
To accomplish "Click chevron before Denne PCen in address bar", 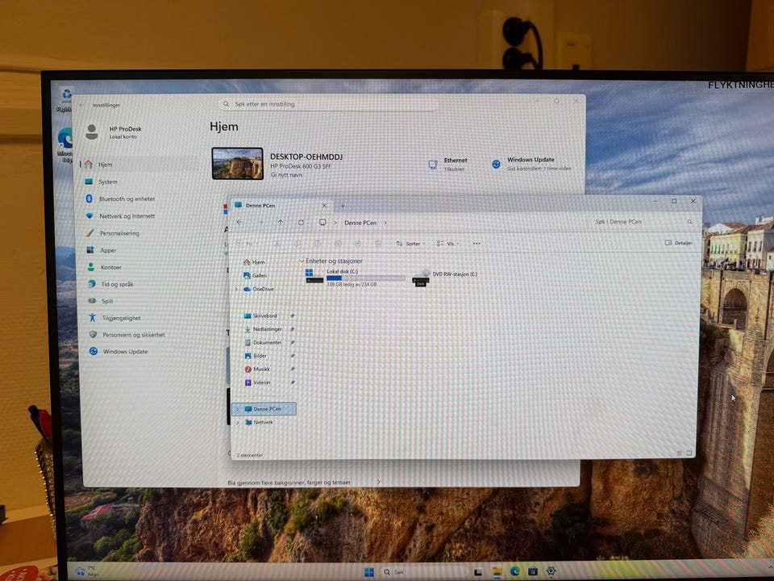I will tap(335, 223).
